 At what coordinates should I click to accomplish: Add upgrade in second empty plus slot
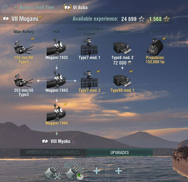(119, 171)
